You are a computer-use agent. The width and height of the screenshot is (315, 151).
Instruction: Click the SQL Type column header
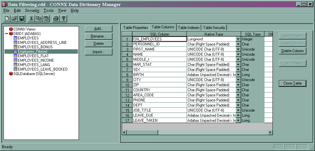point(253,34)
